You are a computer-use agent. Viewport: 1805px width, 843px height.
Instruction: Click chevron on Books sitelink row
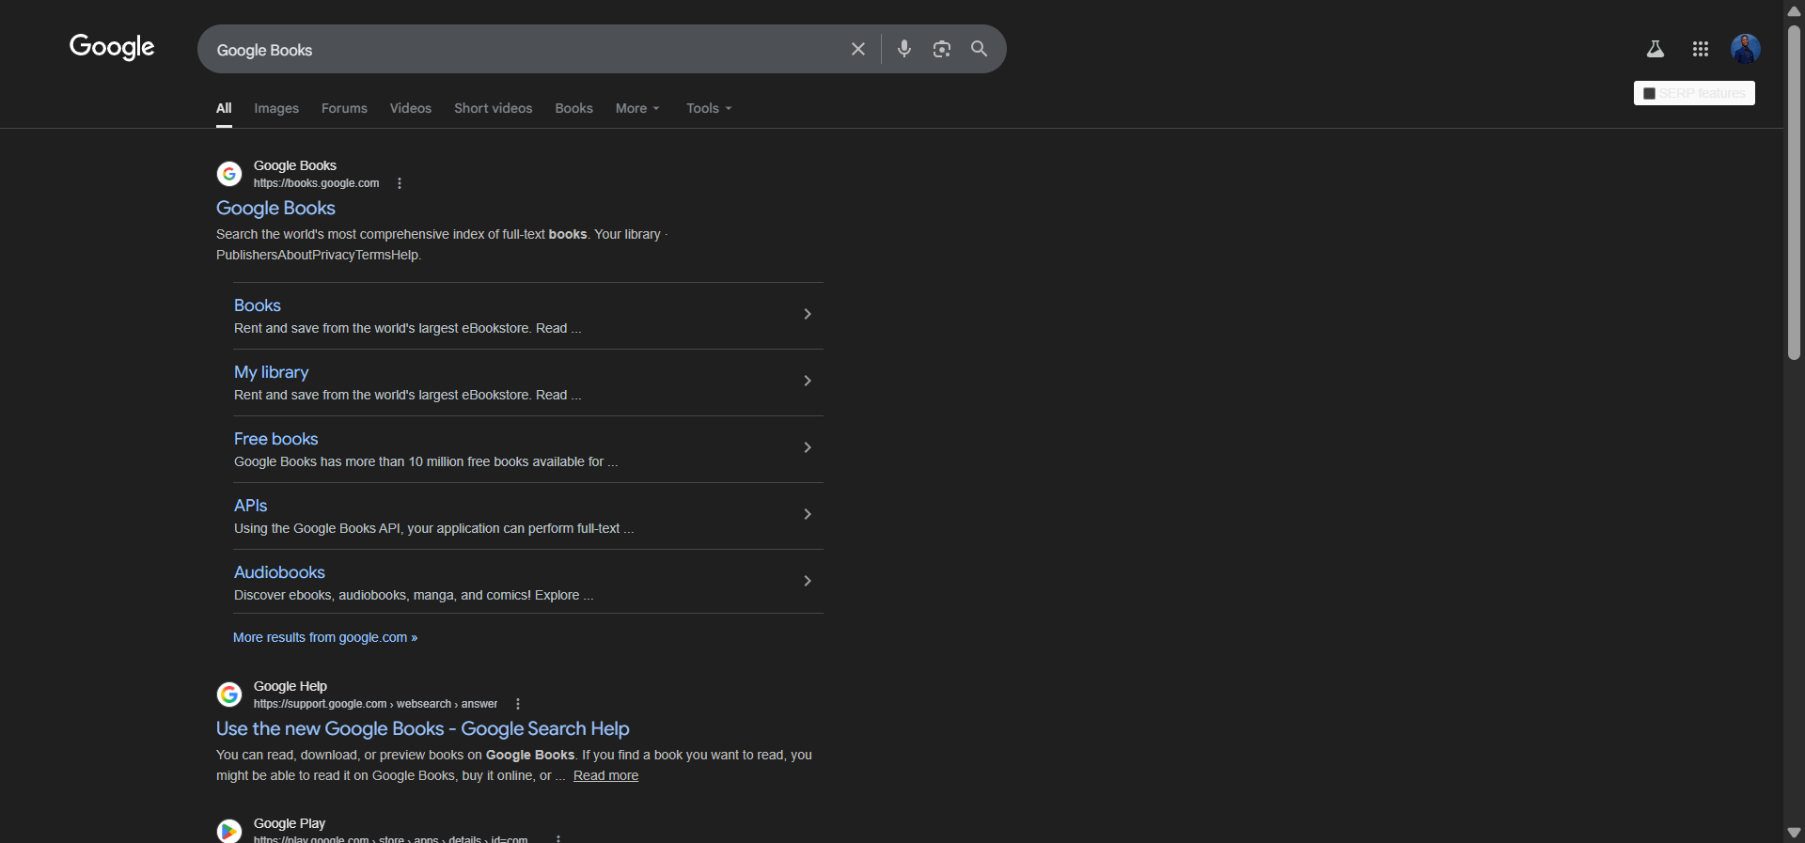click(x=807, y=314)
